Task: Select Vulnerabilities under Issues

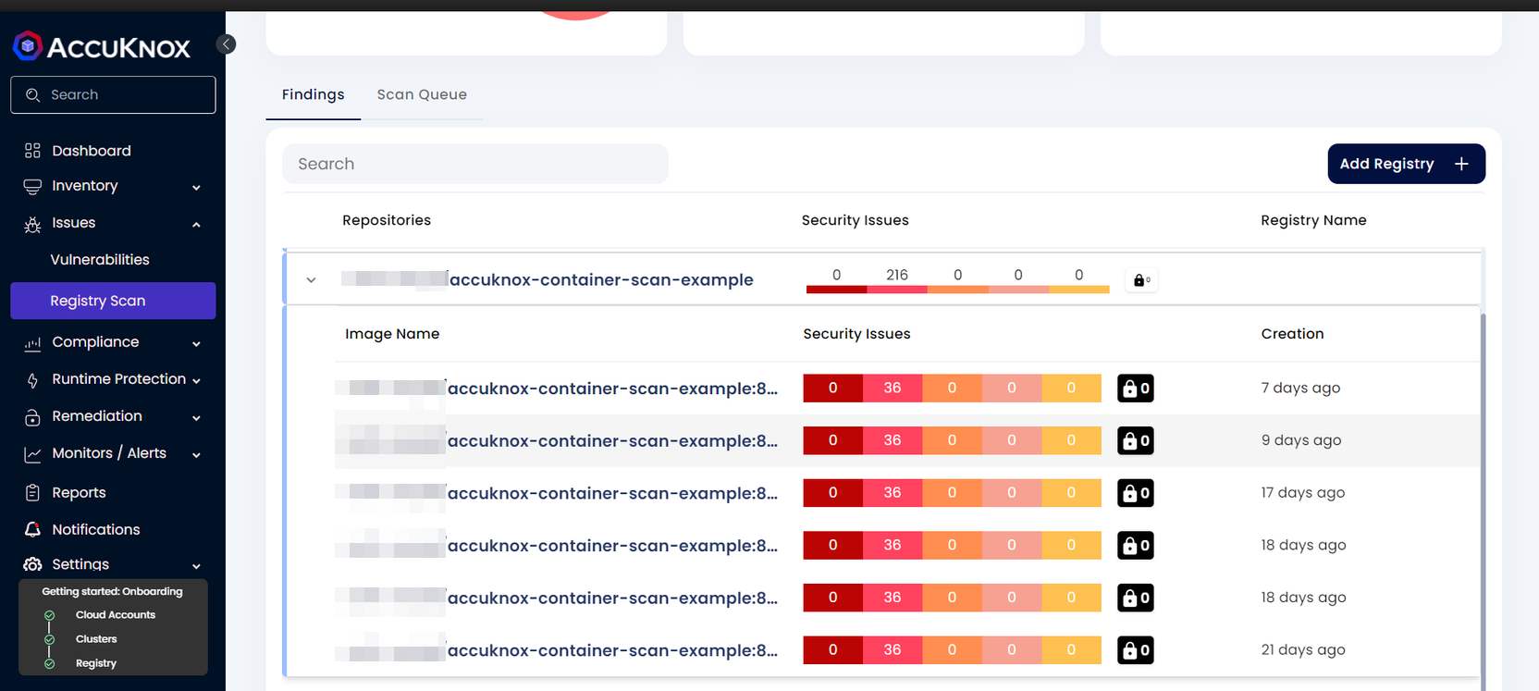Action: click(x=100, y=260)
